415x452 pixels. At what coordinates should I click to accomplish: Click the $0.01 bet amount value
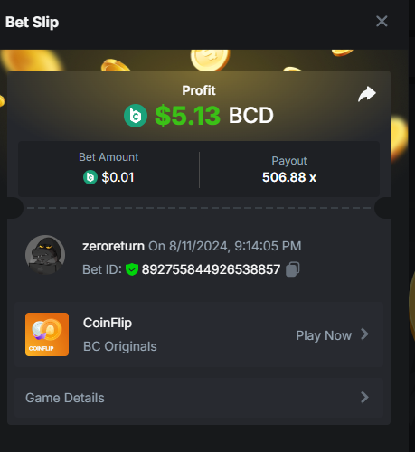click(x=118, y=177)
